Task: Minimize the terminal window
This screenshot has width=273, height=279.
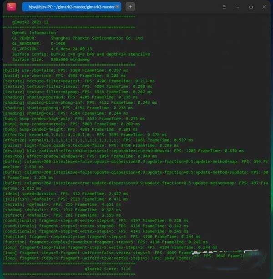Action: (x=238, y=7)
